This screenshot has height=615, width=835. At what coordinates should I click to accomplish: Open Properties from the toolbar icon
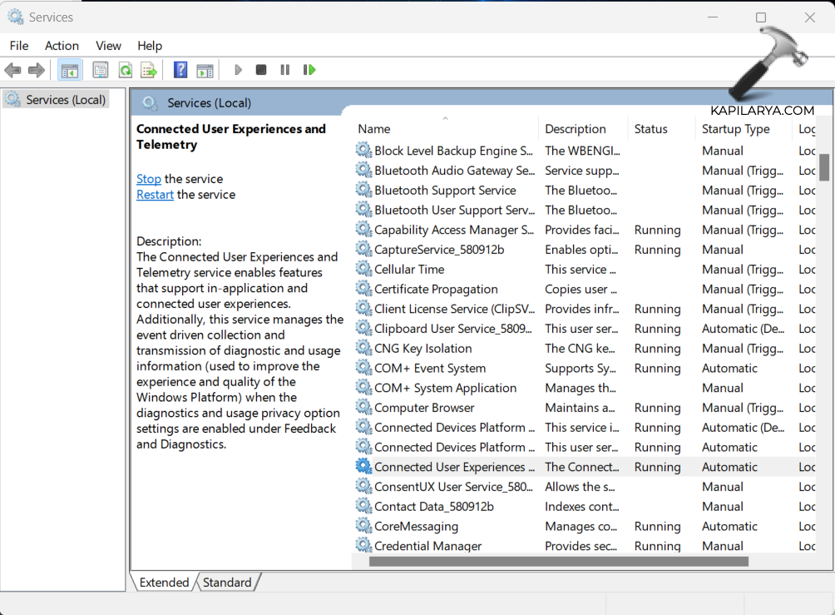(101, 71)
